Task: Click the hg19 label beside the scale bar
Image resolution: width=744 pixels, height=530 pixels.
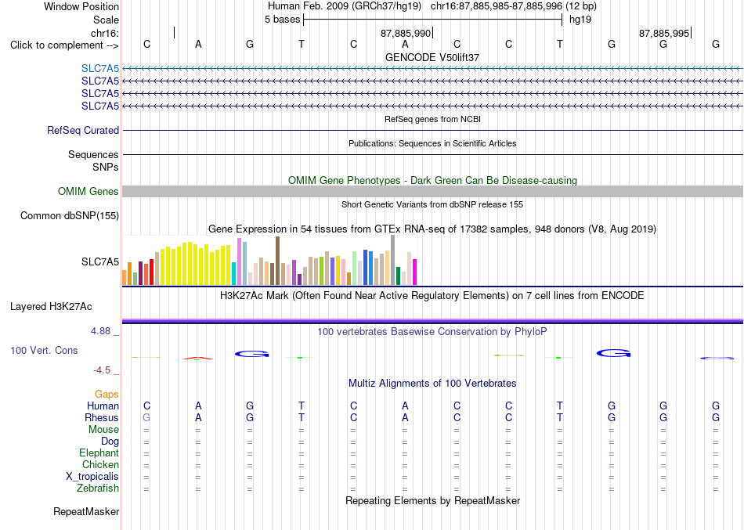Action: (x=580, y=20)
